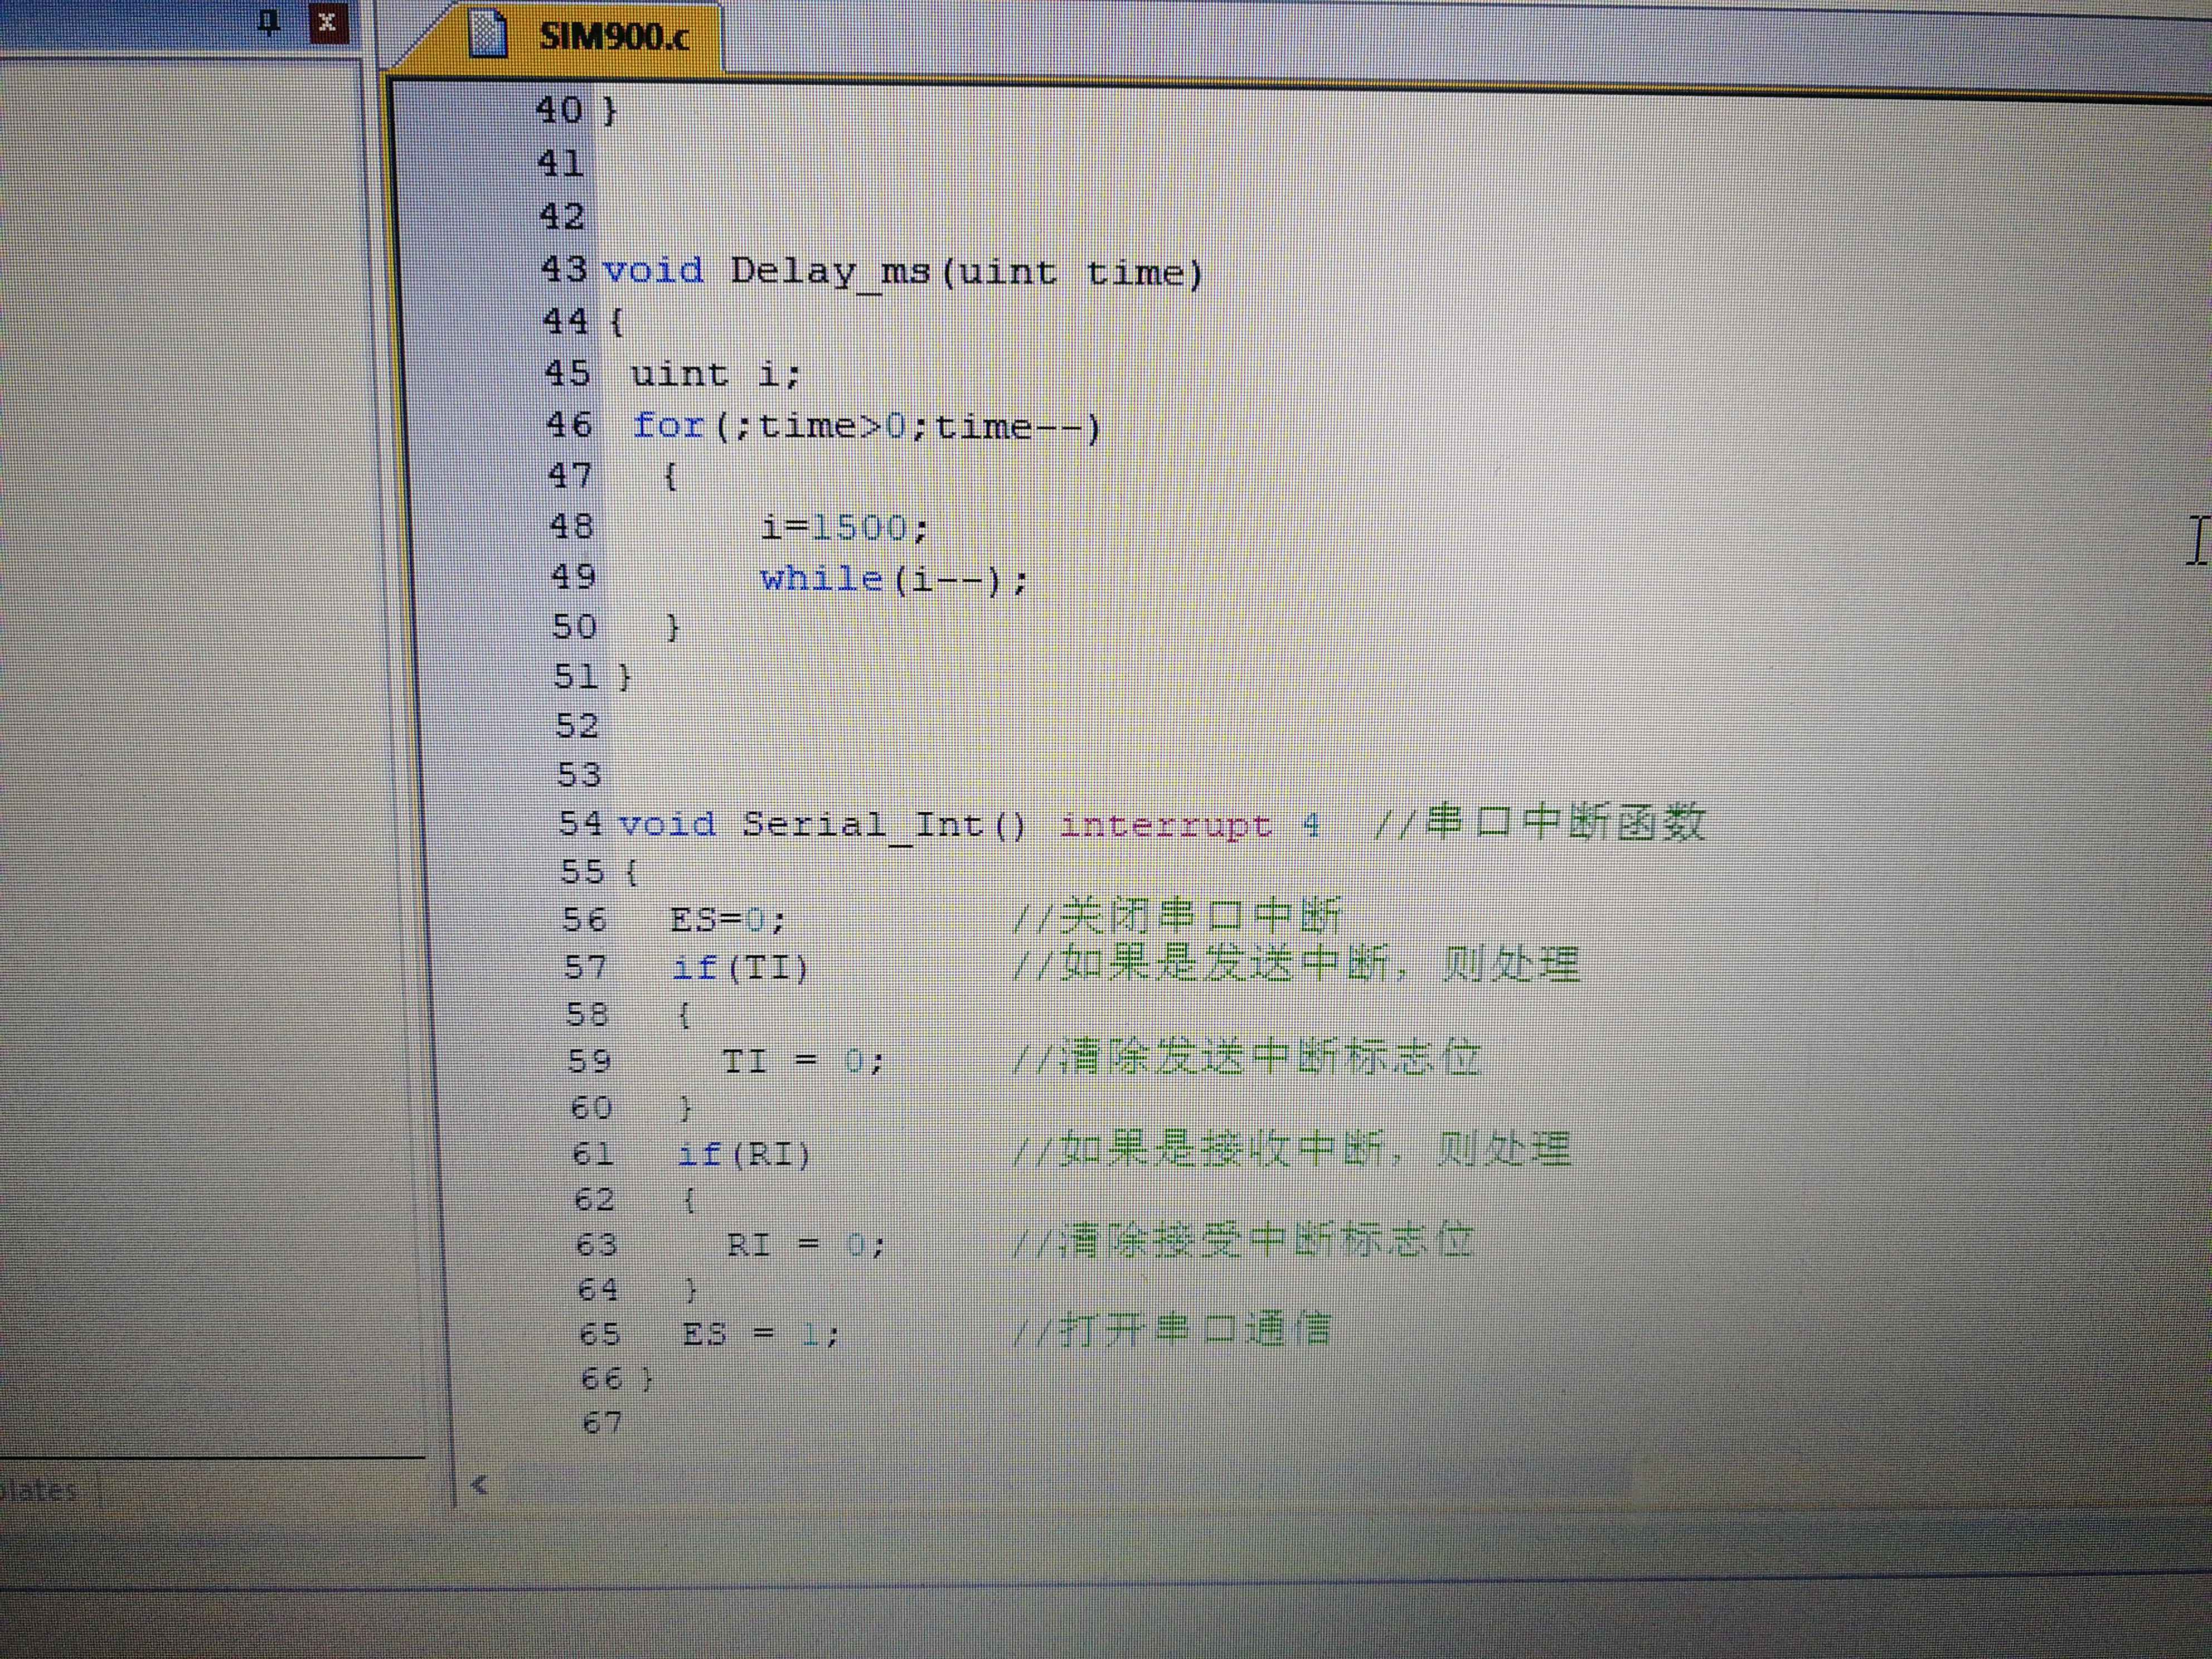Screen dimensions: 2212x1659
Task: Click the comment '//清除接受中断标志位'
Action: tap(1243, 1241)
